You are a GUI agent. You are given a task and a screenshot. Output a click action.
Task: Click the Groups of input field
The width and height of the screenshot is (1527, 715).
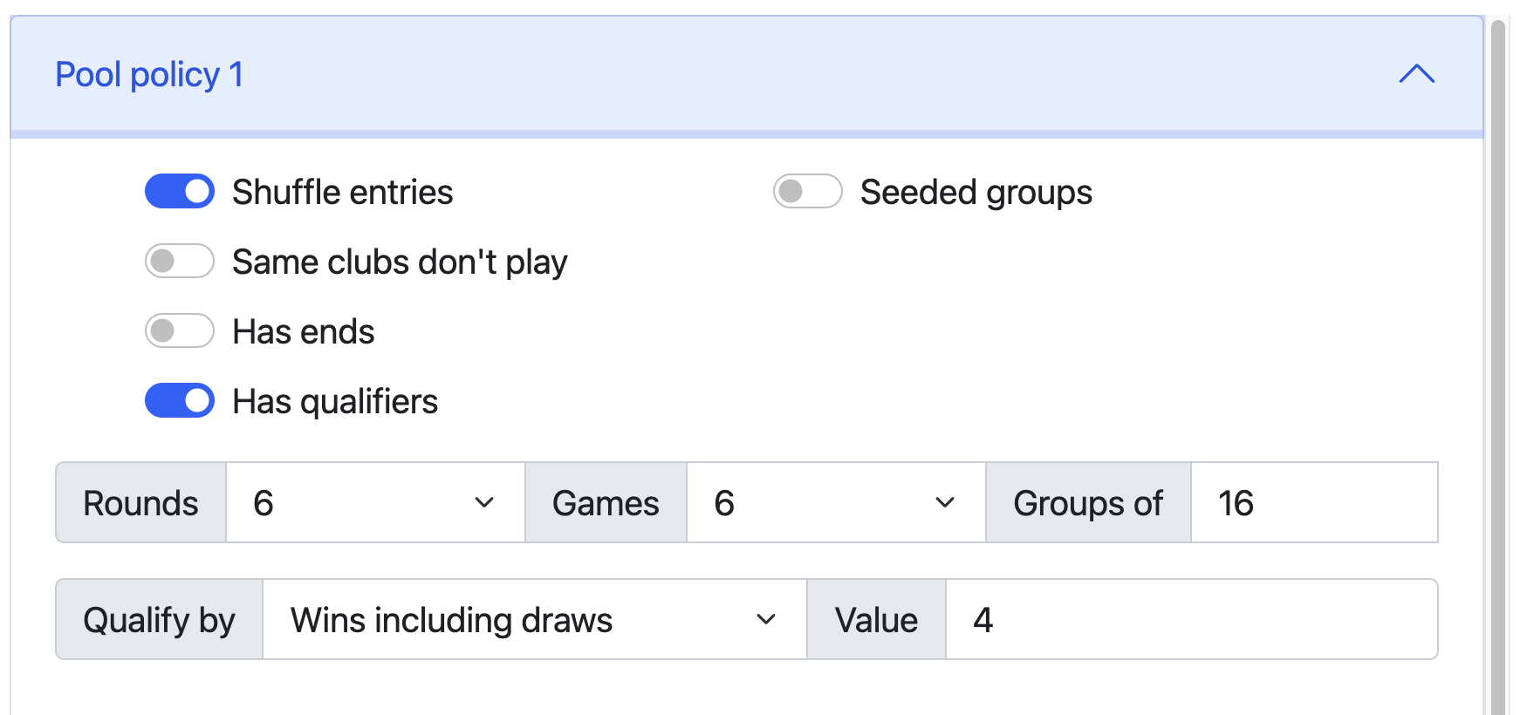click(x=1313, y=503)
